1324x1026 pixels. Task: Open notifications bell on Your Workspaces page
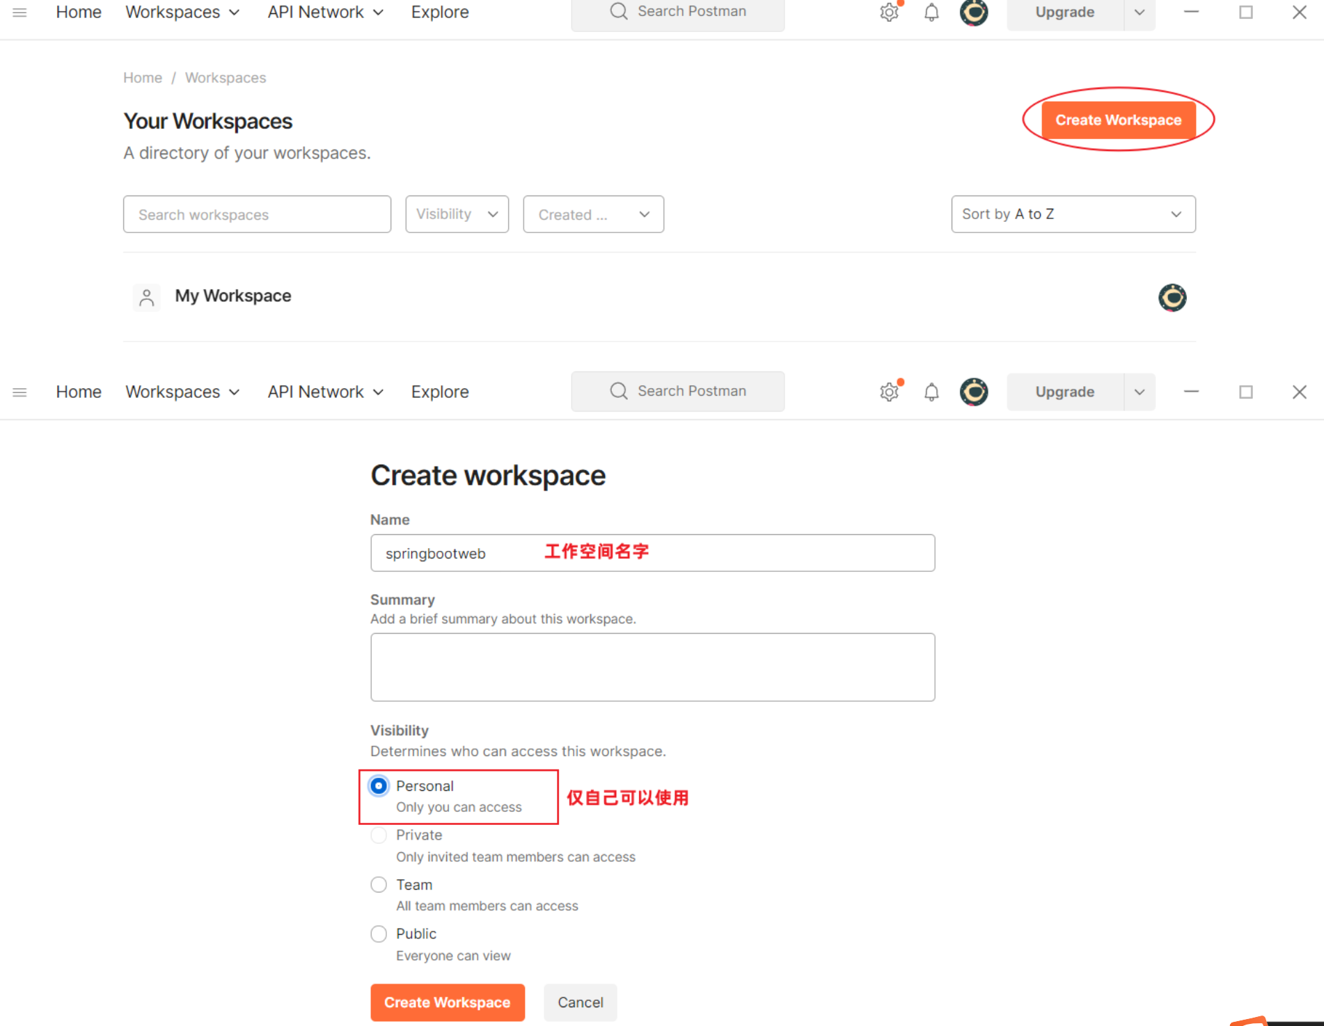[931, 13]
